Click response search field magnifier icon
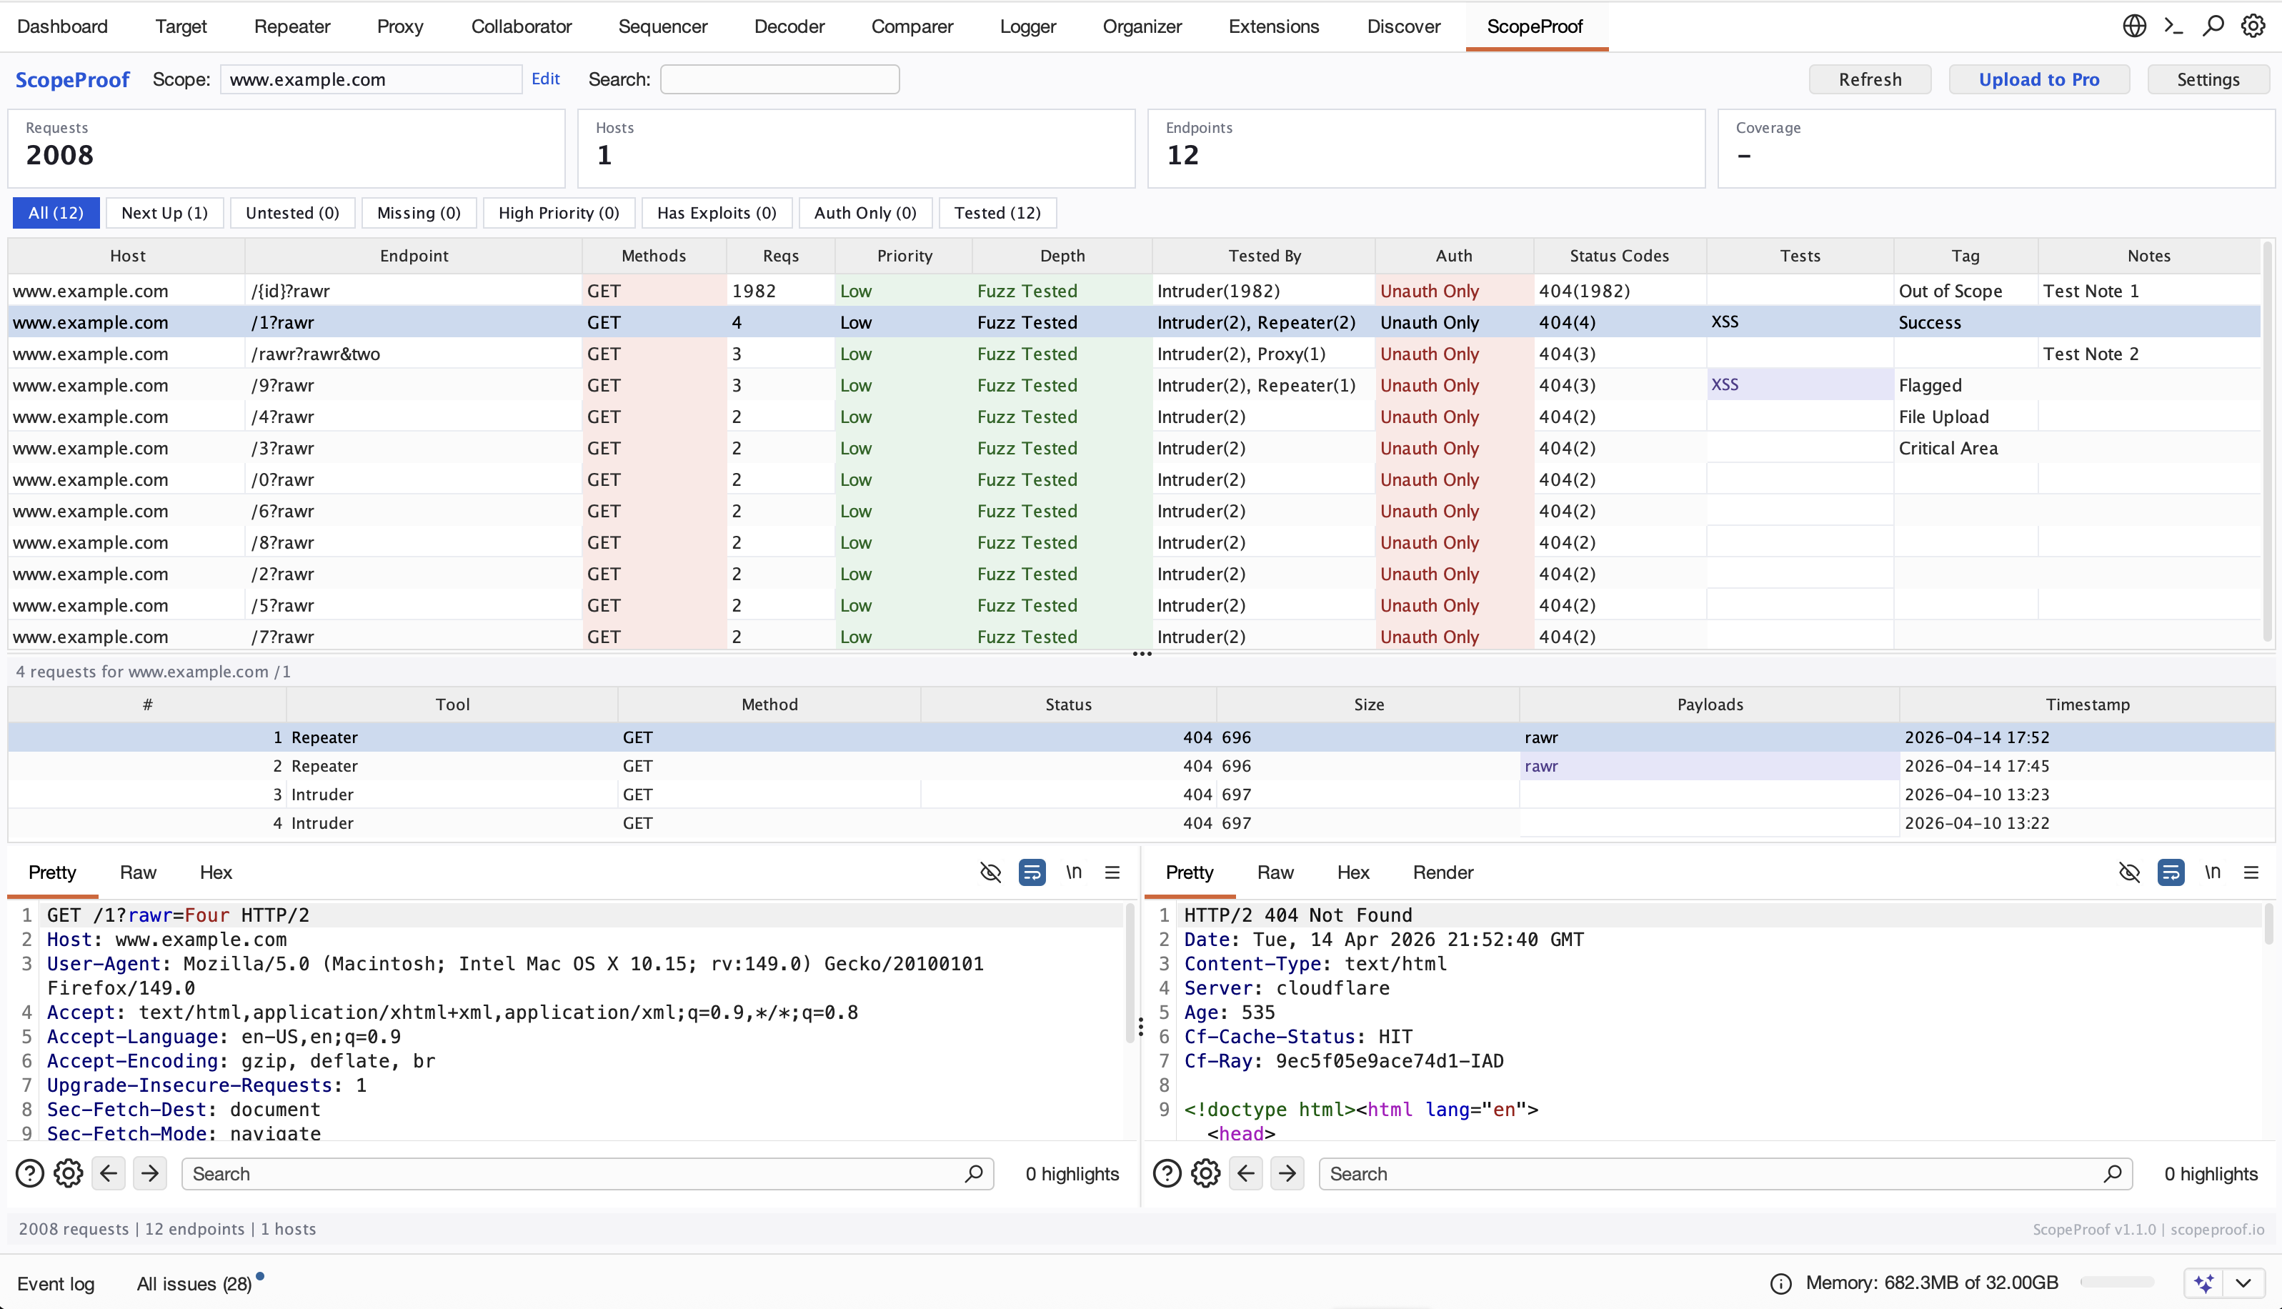2282x1309 pixels. click(x=2112, y=1173)
